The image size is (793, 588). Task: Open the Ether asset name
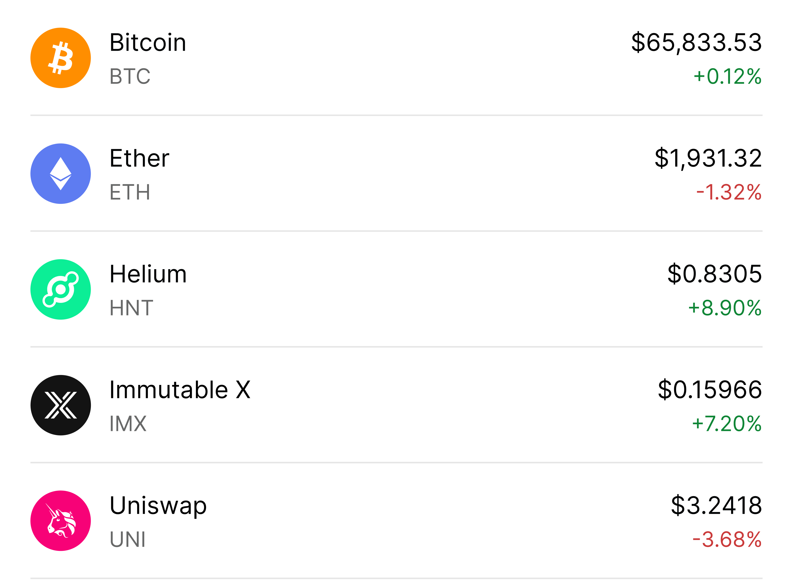coord(139,158)
